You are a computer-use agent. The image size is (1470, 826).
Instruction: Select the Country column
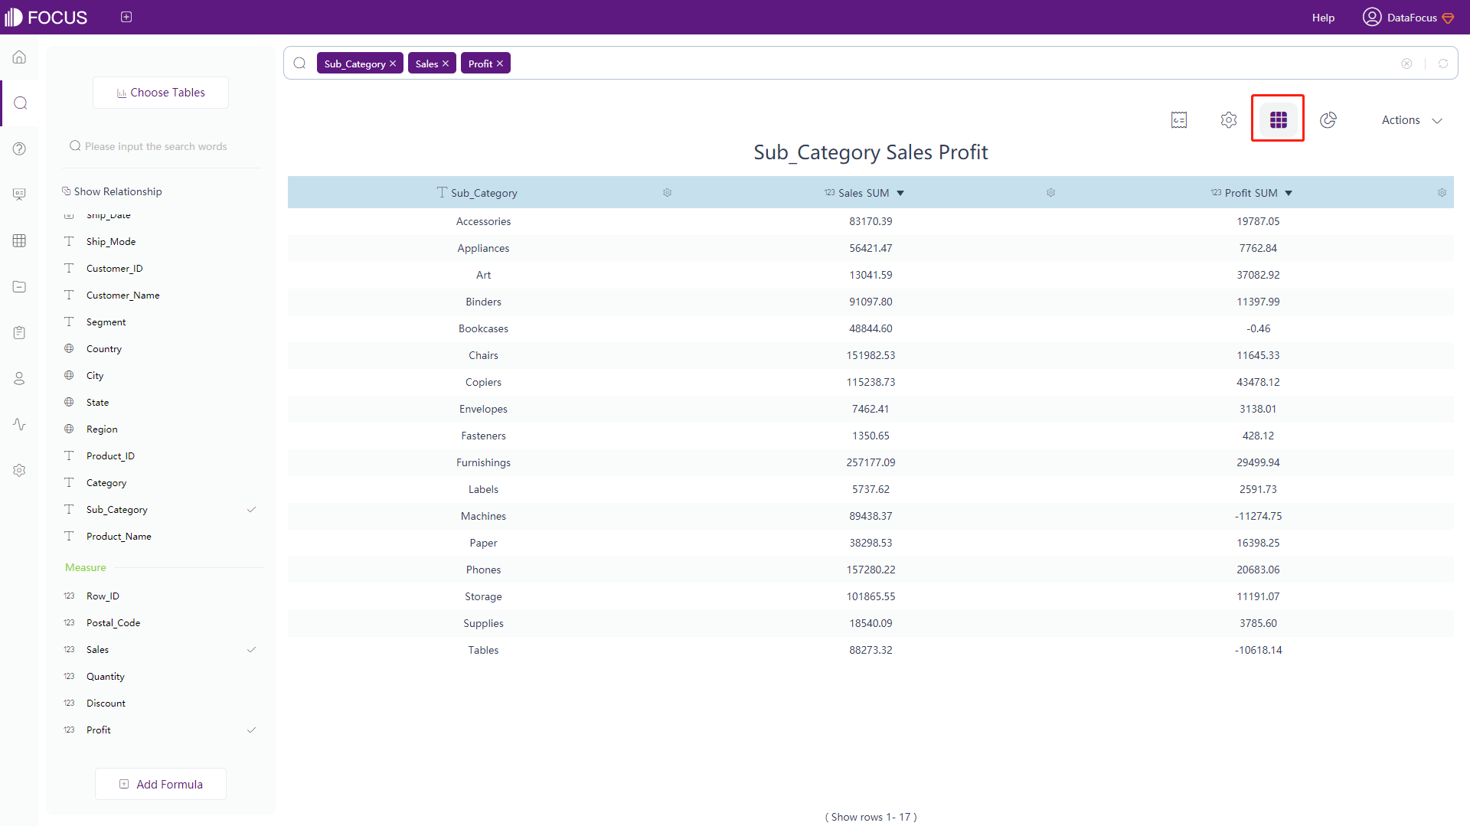(104, 349)
